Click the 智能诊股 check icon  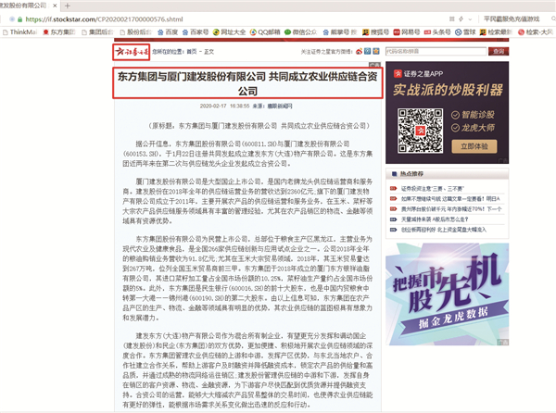[x=455, y=115]
